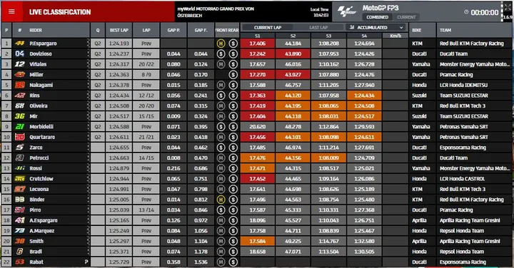This screenshot has height=268, width=514.
Task: Click the GAP F. column header
Action: coord(201,30)
